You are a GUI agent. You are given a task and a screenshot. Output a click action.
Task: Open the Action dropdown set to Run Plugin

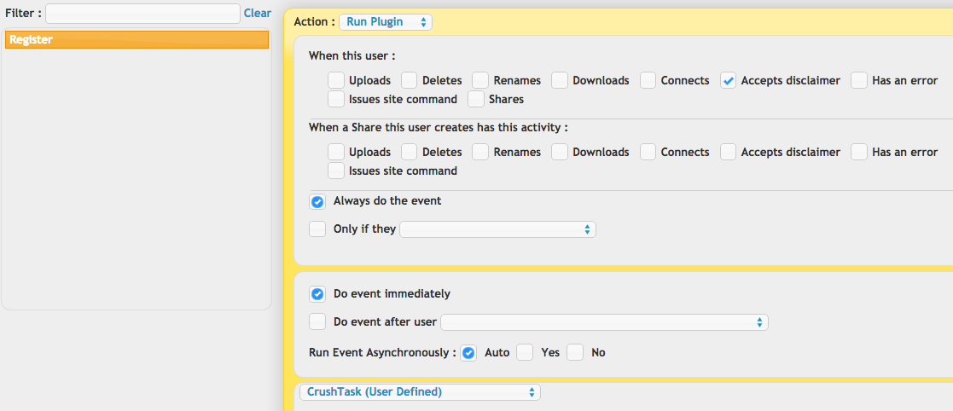point(386,22)
